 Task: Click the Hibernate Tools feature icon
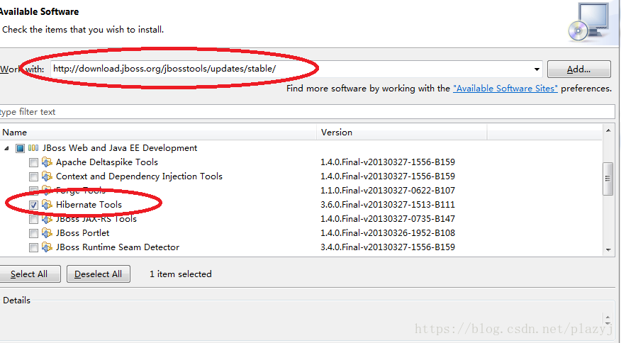click(x=47, y=205)
